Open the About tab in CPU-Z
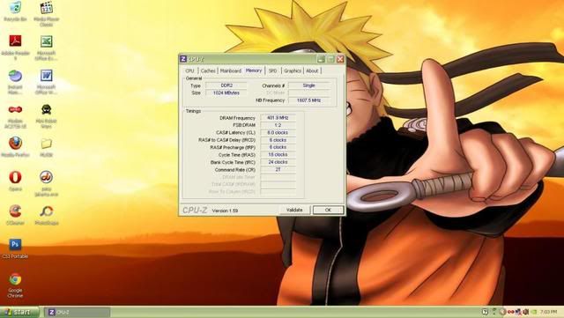564x318 pixels. pyautogui.click(x=312, y=70)
